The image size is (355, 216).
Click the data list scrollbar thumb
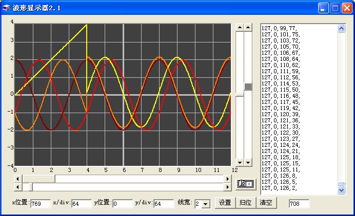coord(342,184)
